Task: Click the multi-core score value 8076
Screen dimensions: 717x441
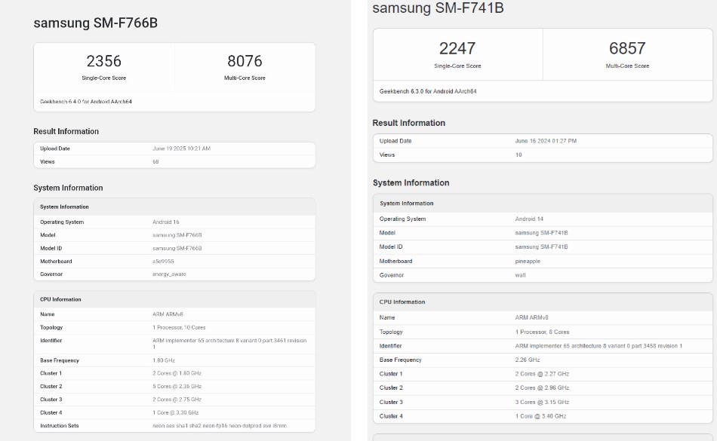Action: (245, 61)
